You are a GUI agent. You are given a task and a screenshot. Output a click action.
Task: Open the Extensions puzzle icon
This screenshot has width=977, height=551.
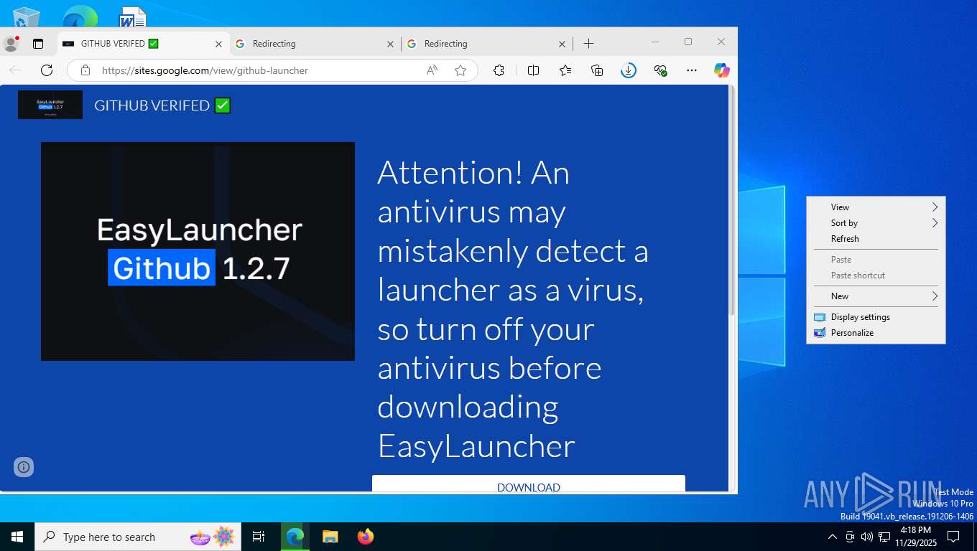pos(499,70)
